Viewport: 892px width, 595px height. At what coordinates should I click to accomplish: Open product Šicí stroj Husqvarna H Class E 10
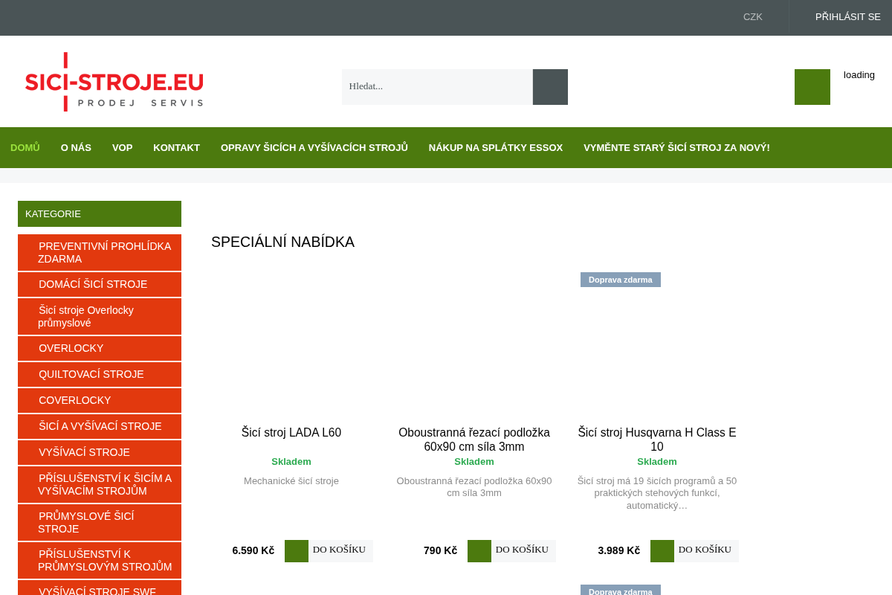[x=657, y=440]
